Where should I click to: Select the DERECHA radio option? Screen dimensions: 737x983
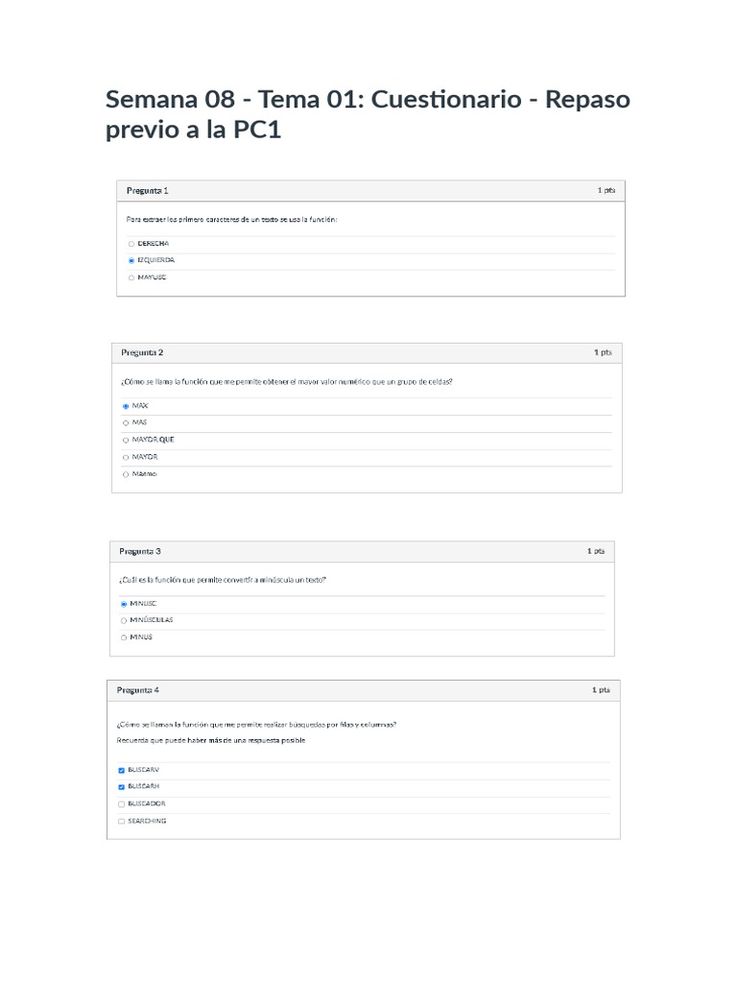[x=131, y=244]
